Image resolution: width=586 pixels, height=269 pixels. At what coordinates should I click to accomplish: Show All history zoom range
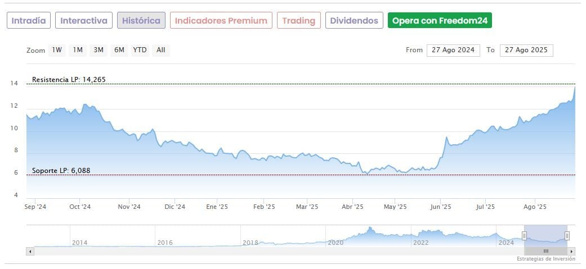(x=161, y=50)
